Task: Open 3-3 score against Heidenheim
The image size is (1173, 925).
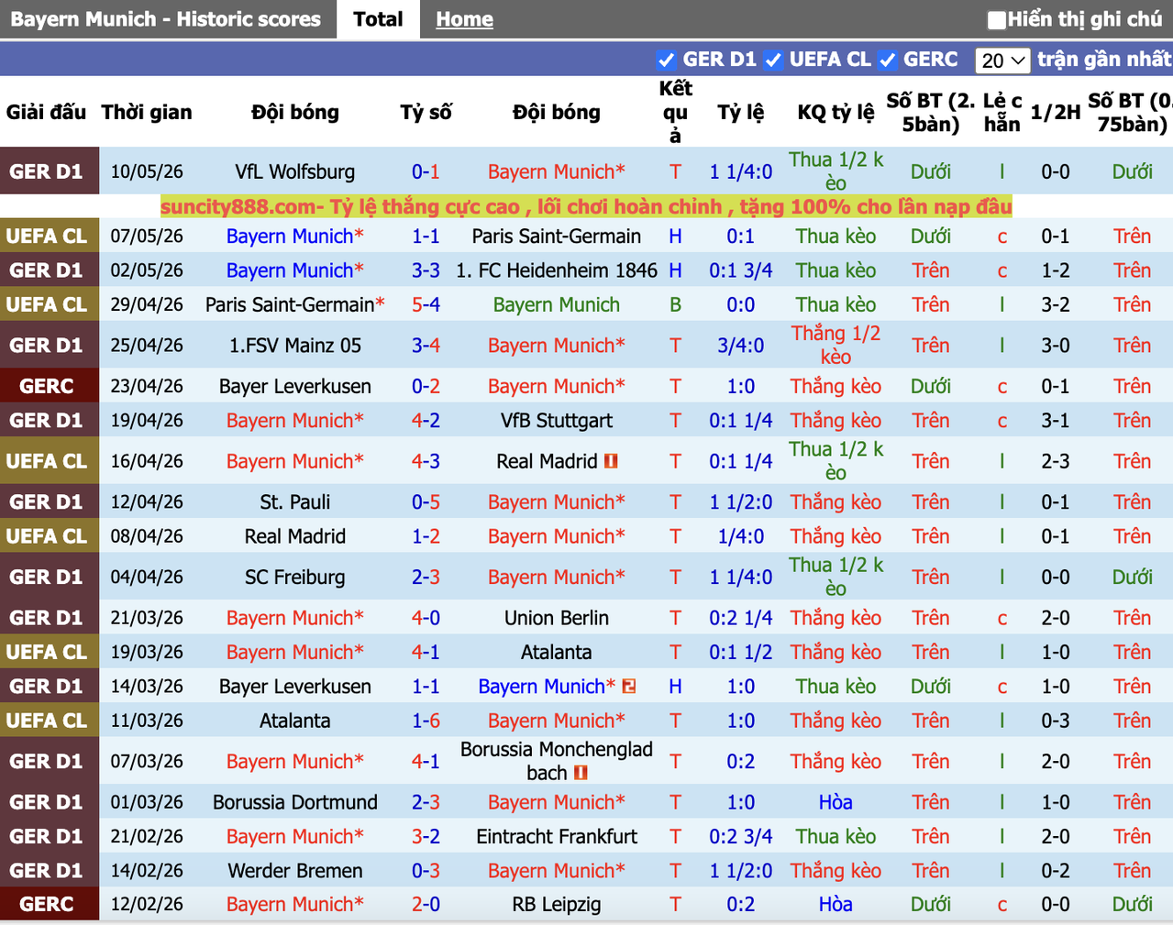Action: point(426,270)
